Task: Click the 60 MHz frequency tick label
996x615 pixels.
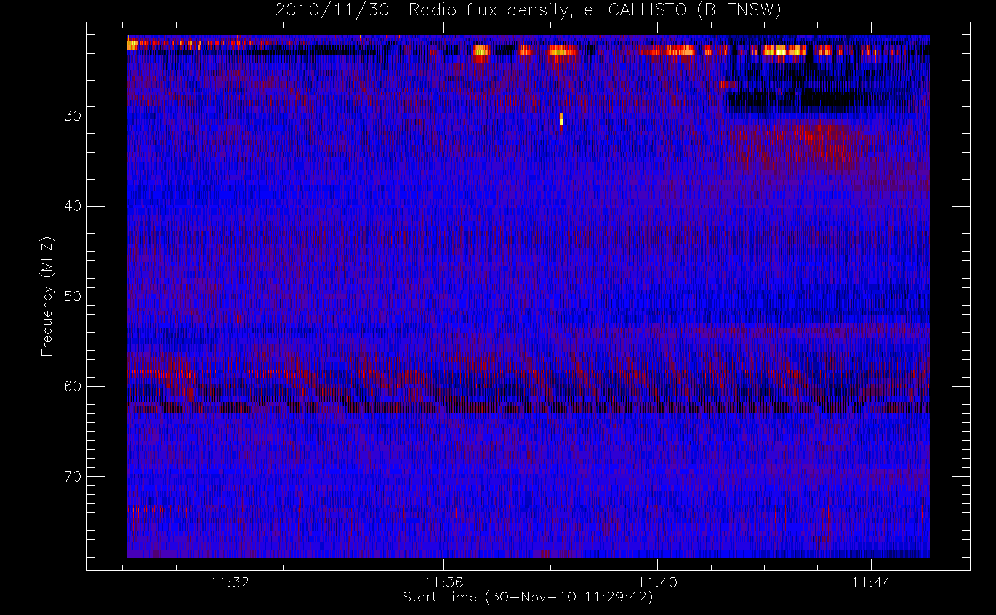Action: [x=73, y=386]
